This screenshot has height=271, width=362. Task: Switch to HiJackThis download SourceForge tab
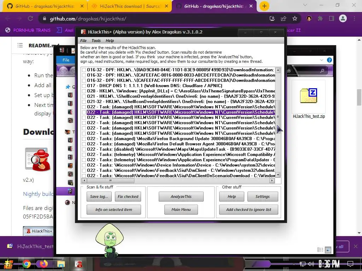pyautogui.click(x=130, y=6)
